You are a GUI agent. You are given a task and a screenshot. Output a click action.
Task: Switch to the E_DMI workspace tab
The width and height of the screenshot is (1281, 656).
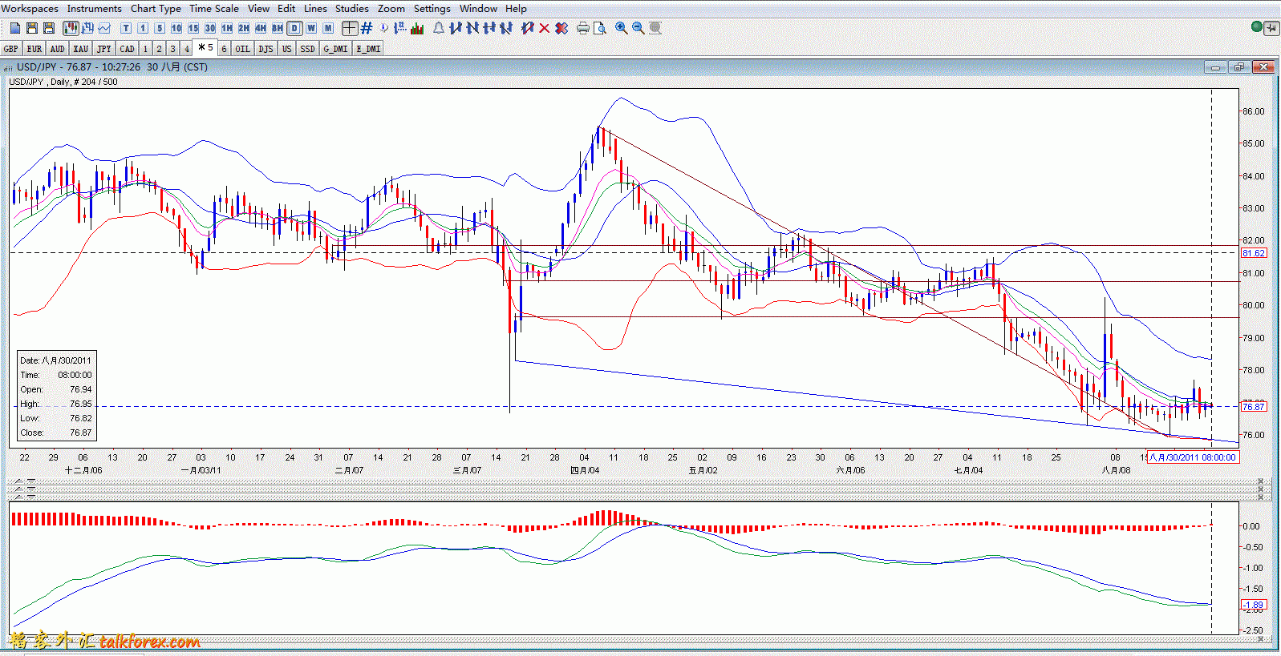click(368, 49)
